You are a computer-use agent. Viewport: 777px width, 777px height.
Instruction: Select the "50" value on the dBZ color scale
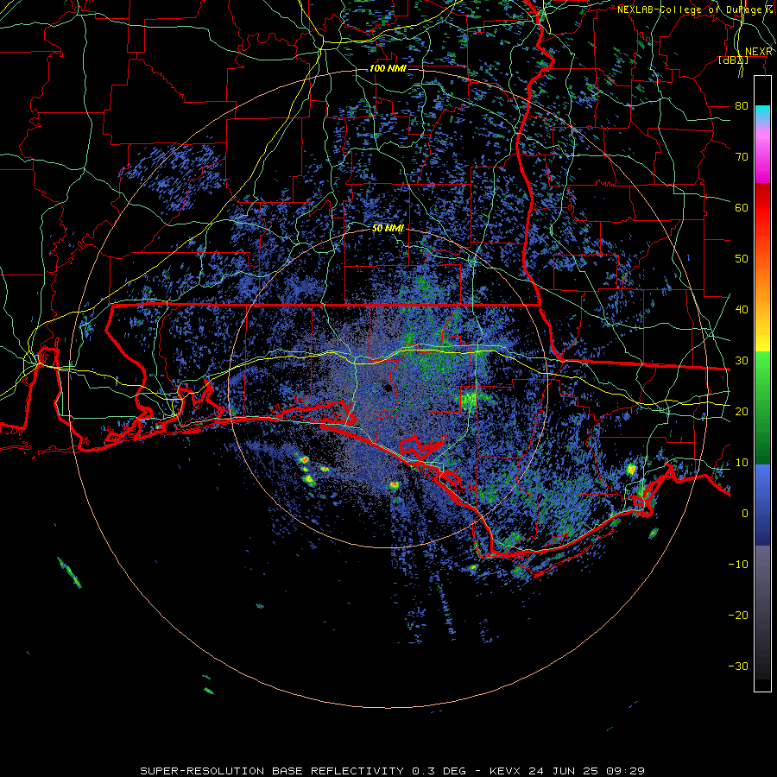(x=742, y=259)
